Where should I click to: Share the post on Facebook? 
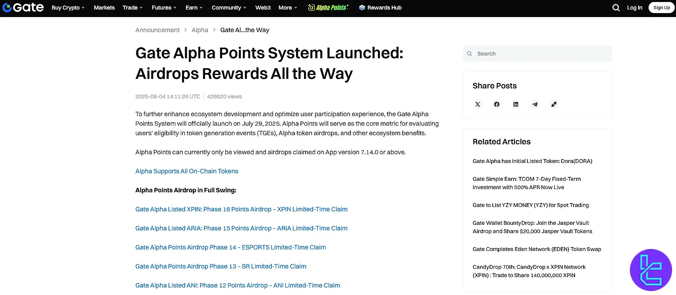click(497, 104)
